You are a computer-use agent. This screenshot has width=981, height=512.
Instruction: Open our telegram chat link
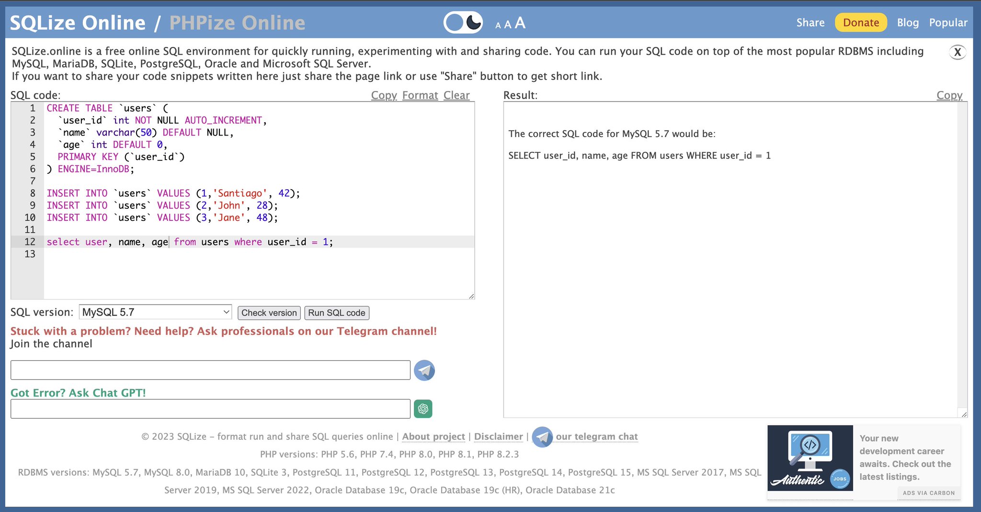(597, 436)
